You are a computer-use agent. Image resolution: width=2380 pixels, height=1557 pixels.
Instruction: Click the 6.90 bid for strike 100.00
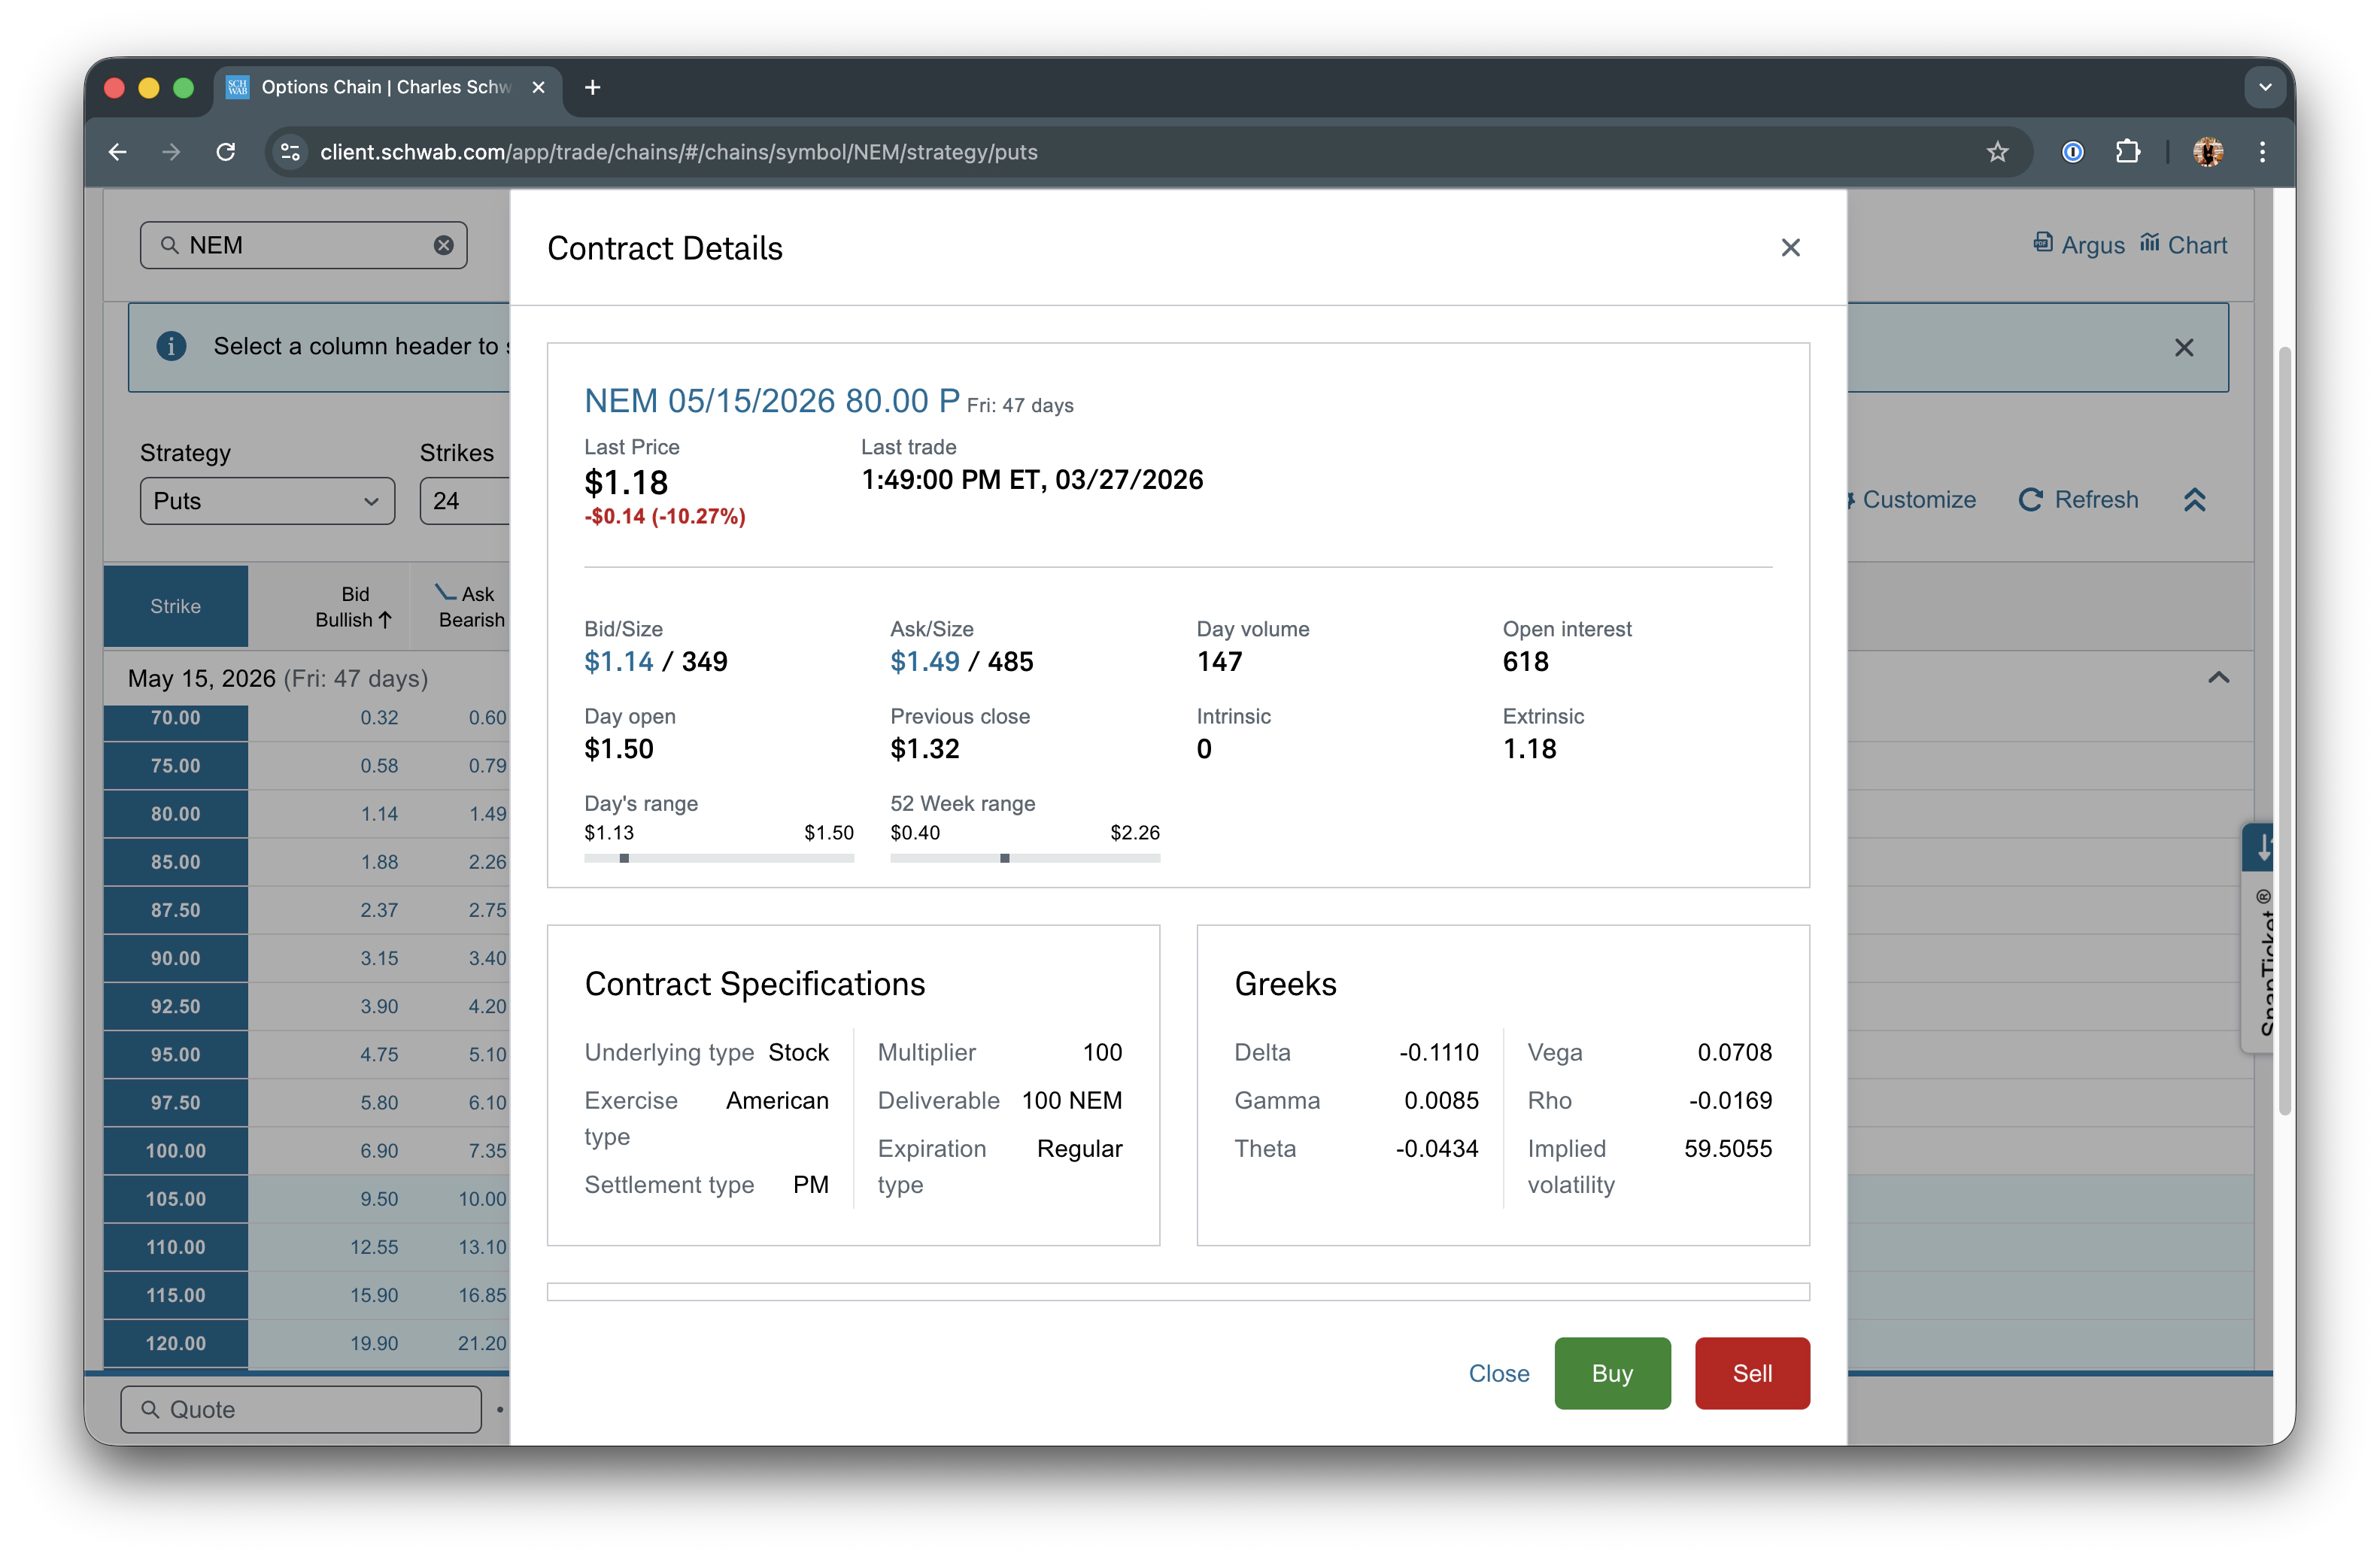pos(379,1150)
